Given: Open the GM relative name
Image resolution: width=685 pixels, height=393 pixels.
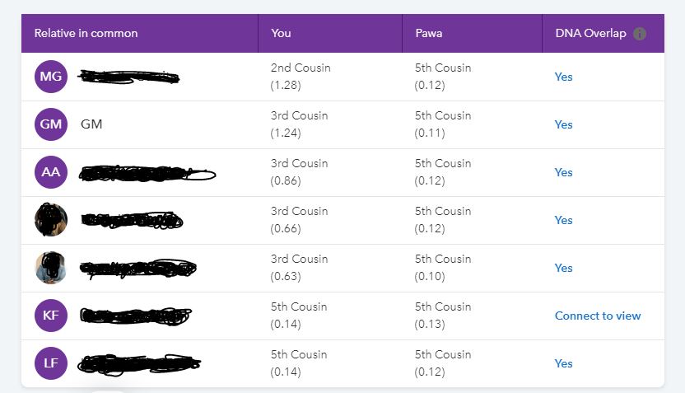Looking at the screenshot, I should pos(91,124).
